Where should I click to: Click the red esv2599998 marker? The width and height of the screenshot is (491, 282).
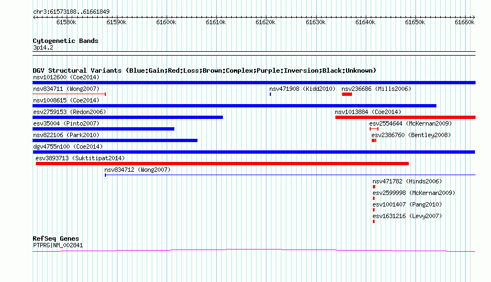click(x=373, y=198)
